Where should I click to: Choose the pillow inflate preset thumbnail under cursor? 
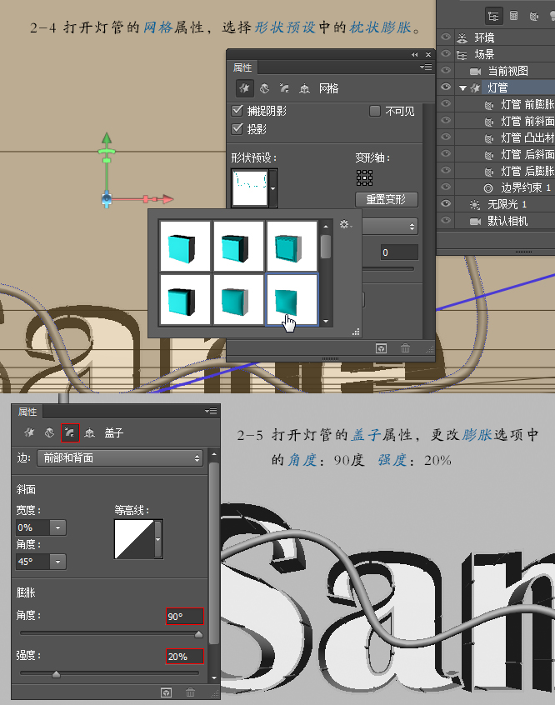(292, 299)
